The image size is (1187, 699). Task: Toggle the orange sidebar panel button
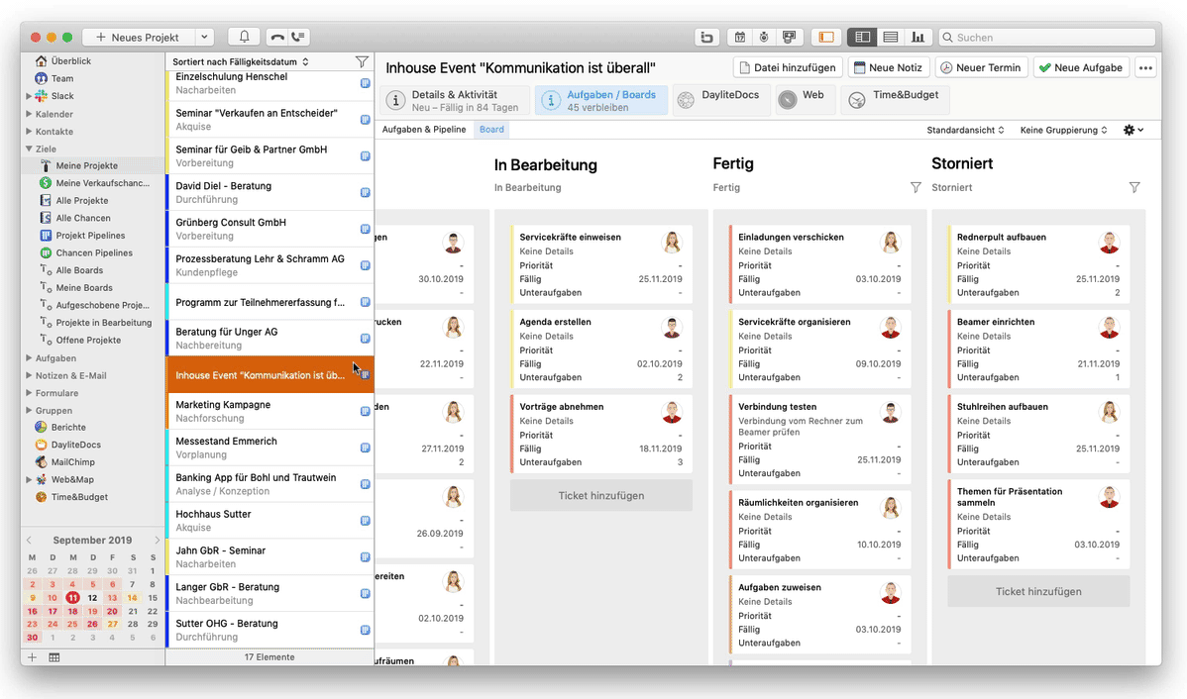[x=824, y=37]
